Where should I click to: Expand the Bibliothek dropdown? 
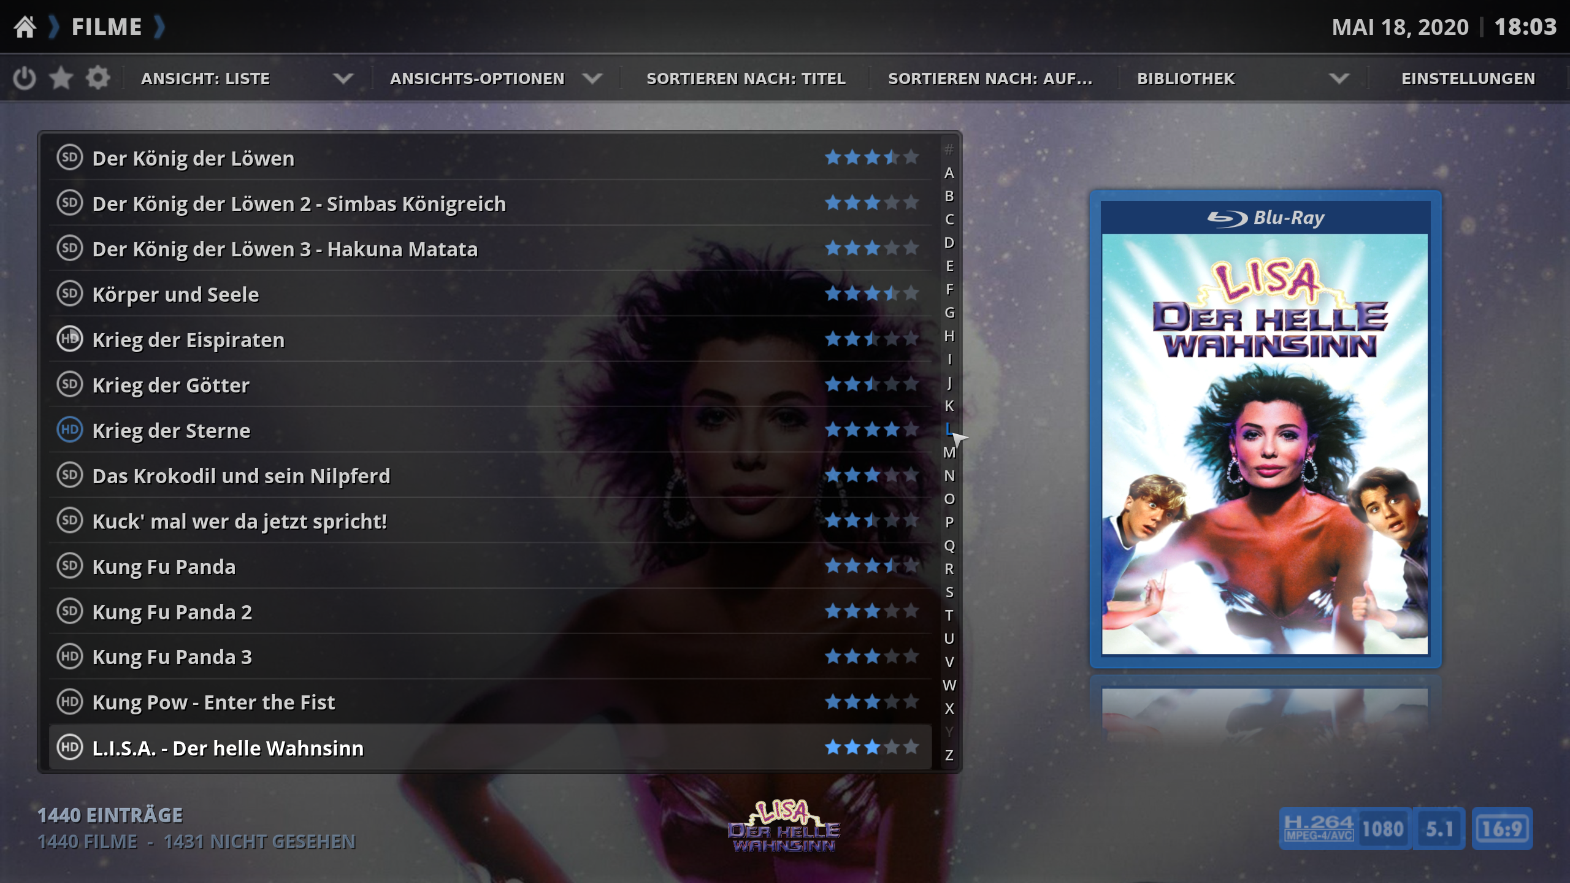[1243, 78]
